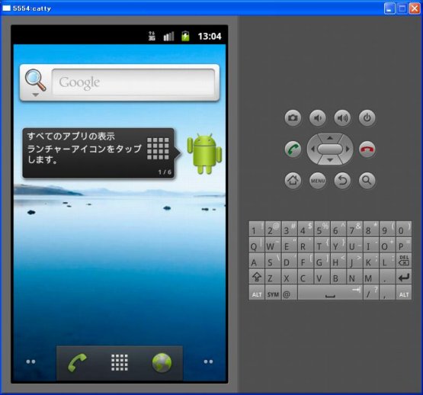The width and height of the screenshot is (423, 395).
Task: Toggle the keyboard Shift key
Action: (x=257, y=277)
